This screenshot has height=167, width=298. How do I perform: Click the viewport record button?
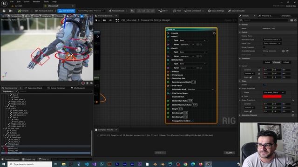tap(83, 83)
